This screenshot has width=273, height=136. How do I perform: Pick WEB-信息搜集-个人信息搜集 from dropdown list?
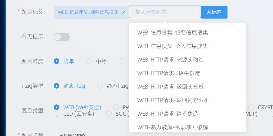coord(172,46)
